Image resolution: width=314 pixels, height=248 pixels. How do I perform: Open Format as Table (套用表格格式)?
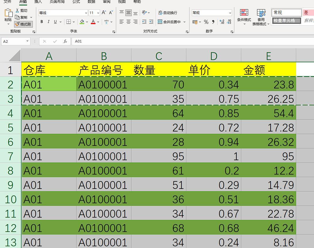coord(261,18)
